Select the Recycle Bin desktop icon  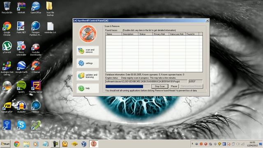tap(7, 8)
